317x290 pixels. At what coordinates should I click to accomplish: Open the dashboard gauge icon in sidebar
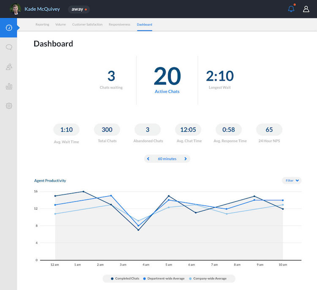click(x=9, y=28)
